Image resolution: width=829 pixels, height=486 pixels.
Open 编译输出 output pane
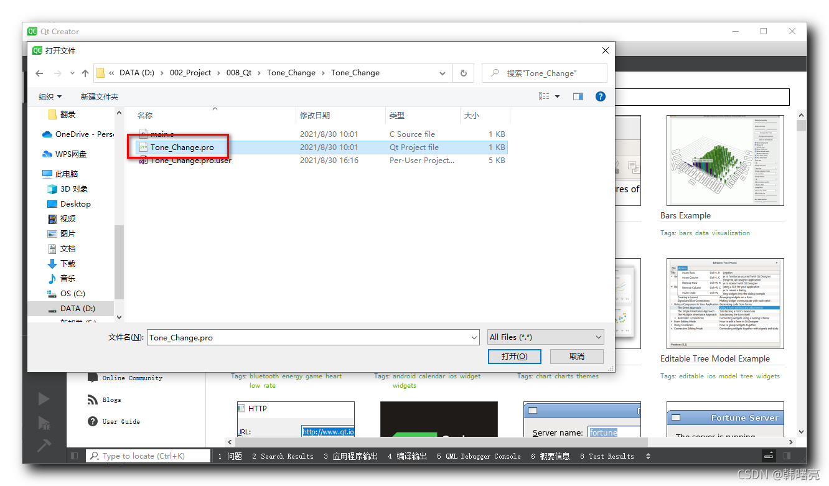pyautogui.click(x=407, y=456)
